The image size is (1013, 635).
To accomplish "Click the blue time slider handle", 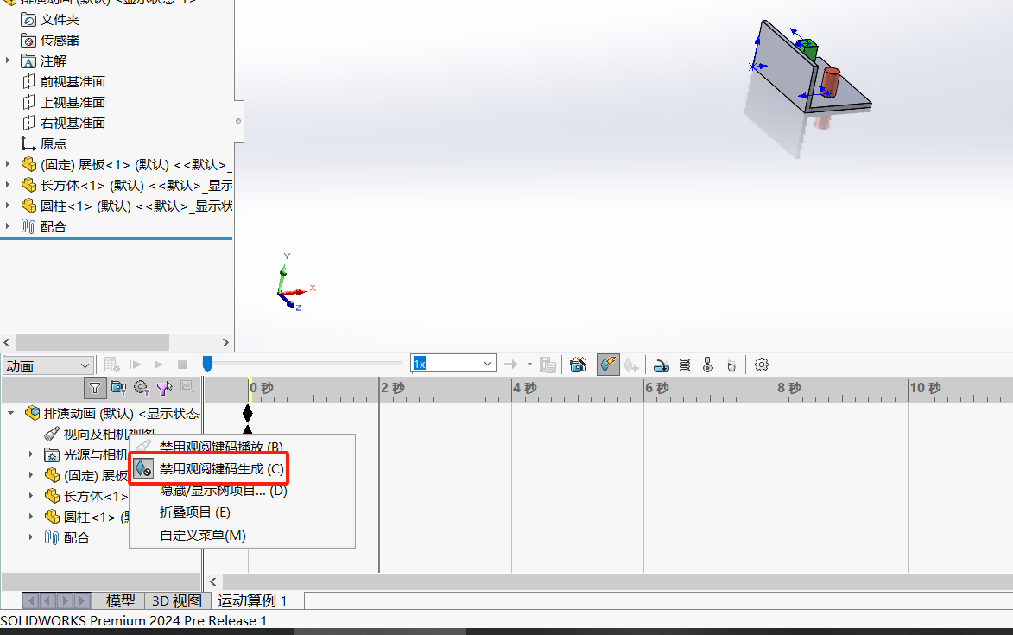I will [207, 365].
